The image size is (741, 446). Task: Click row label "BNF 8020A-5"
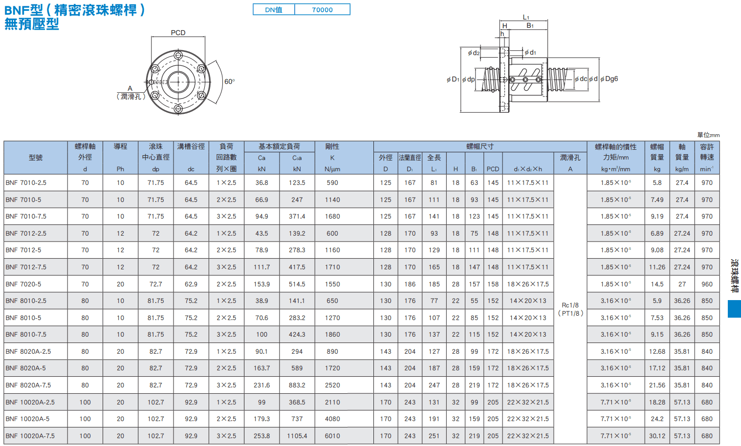point(26,368)
